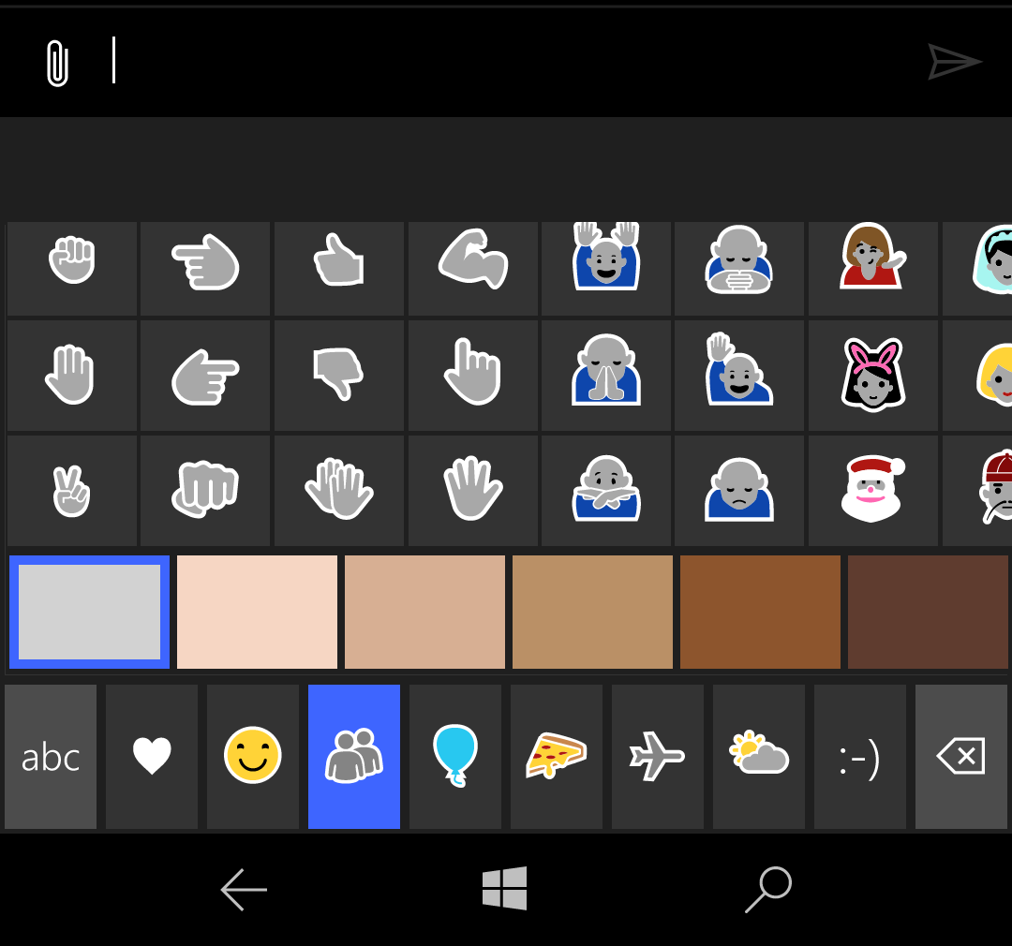The image size is (1012, 946).
Task: Switch to abc letter keyboard
Action: 51,757
